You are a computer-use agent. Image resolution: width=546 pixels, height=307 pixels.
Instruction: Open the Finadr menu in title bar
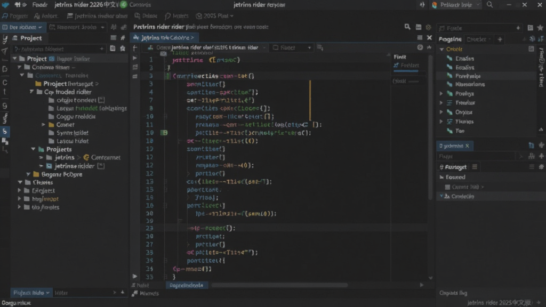coord(40,5)
